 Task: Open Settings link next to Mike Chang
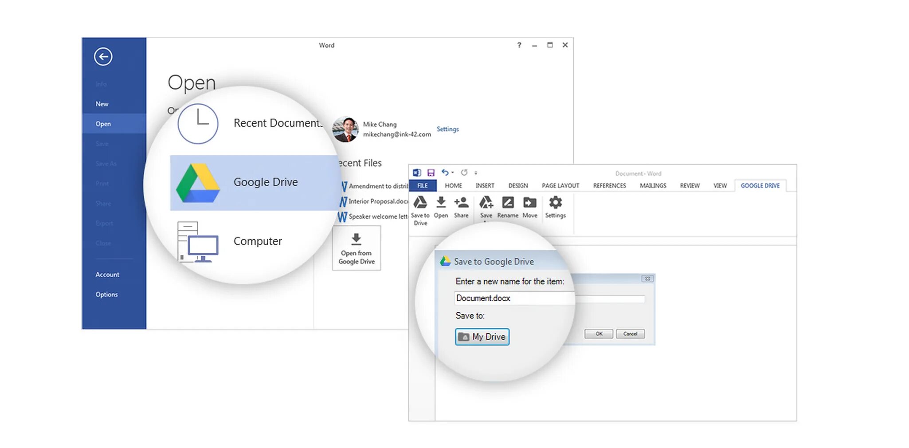tap(447, 129)
